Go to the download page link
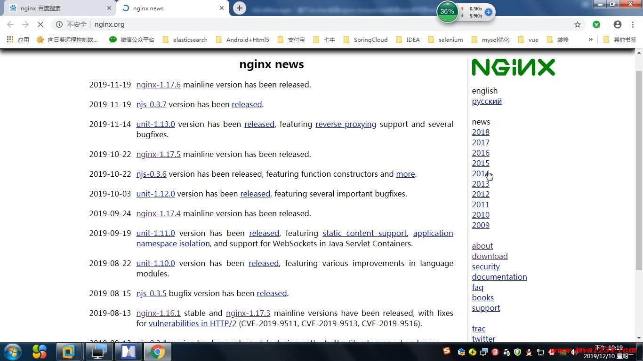The width and height of the screenshot is (643, 361). 490,256
